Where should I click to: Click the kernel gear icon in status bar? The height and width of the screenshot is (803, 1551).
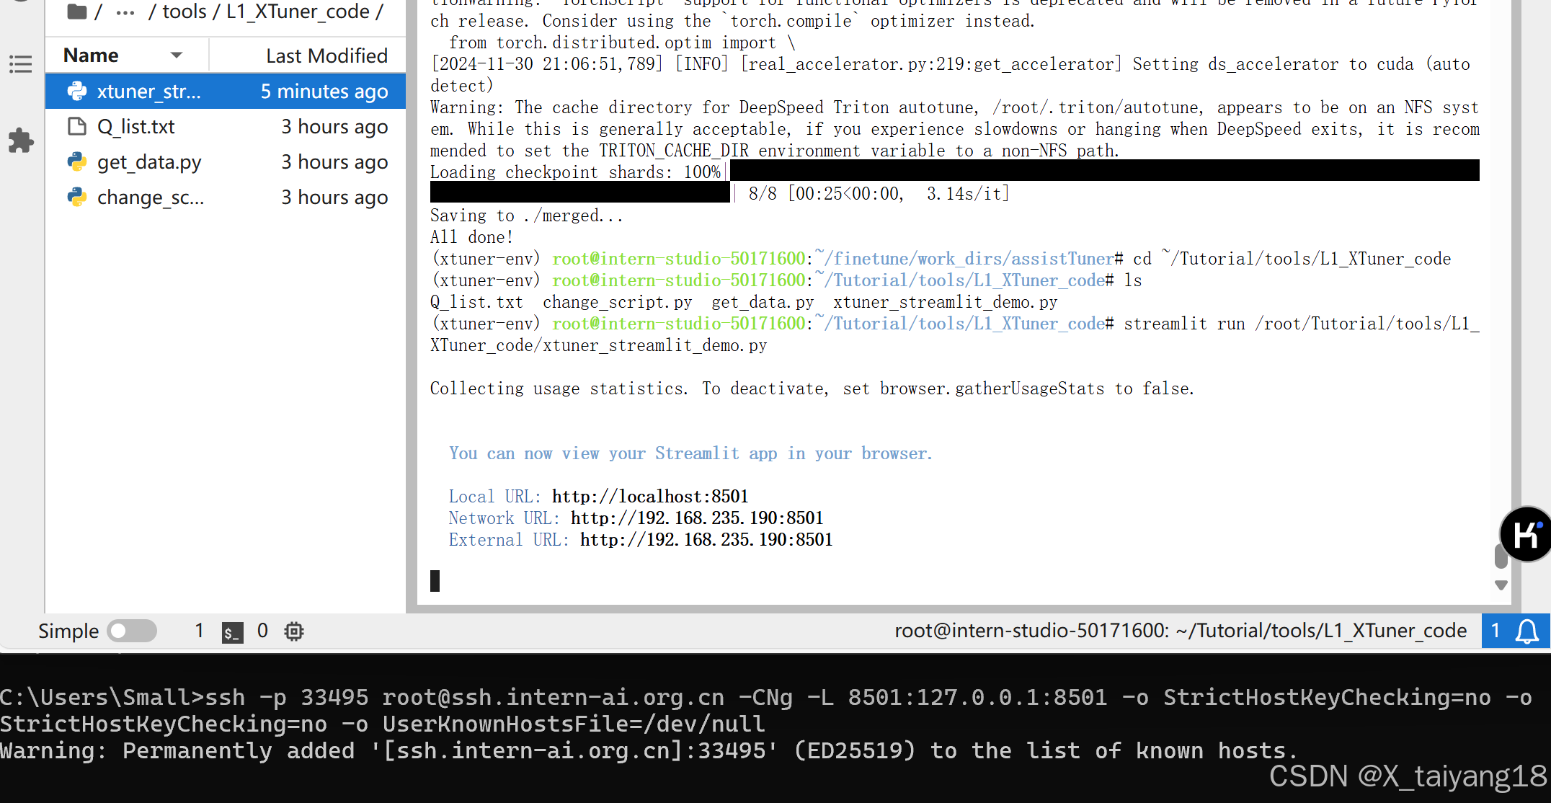coord(294,631)
